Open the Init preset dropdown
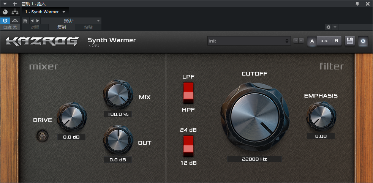The height and width of the screenshot is (183, 373). point(249,41)
